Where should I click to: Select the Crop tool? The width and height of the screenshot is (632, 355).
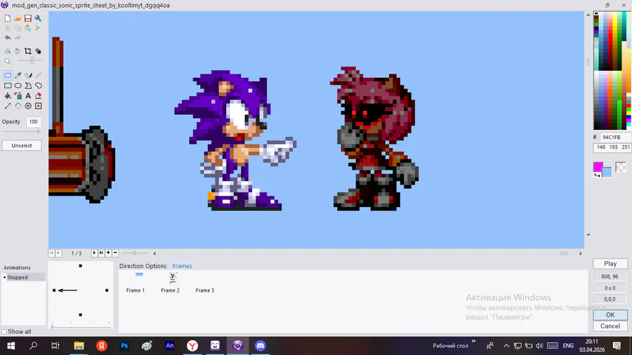[x=28, y=51]
